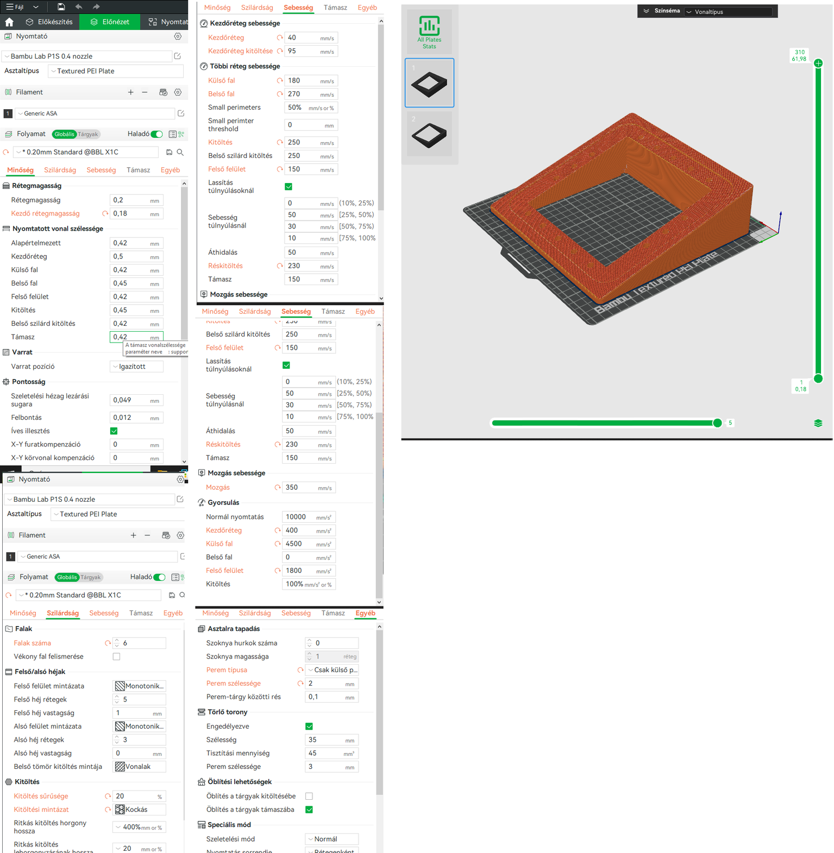Image resolution: width=834 pixels, height=853 pixels.
Task: Reset the Kezdőréteg kitöltése speed
Action: (280, 51)
